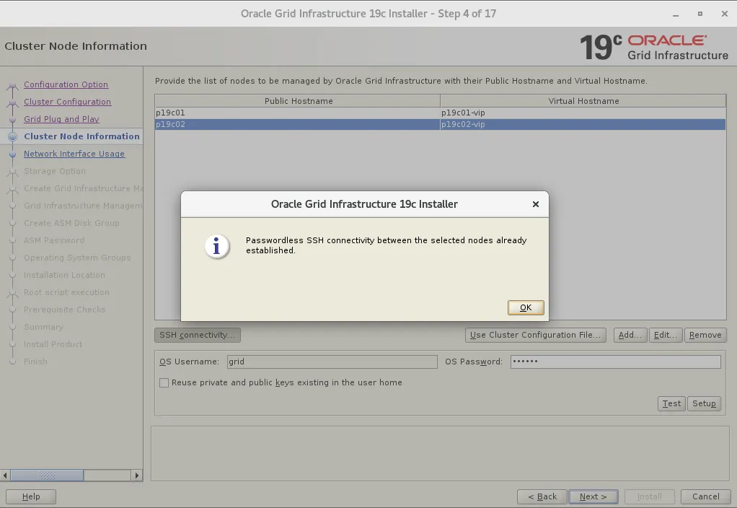Remove the highlighted cluster node
737x508 pixels.
[705, 335]
